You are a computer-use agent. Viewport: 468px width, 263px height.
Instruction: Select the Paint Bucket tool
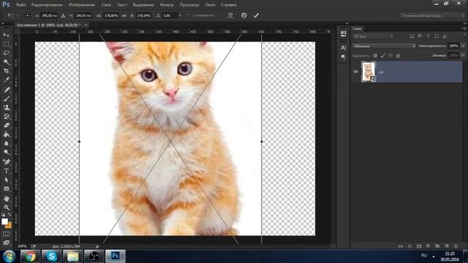pyautogui.click(x=7, y=134)
